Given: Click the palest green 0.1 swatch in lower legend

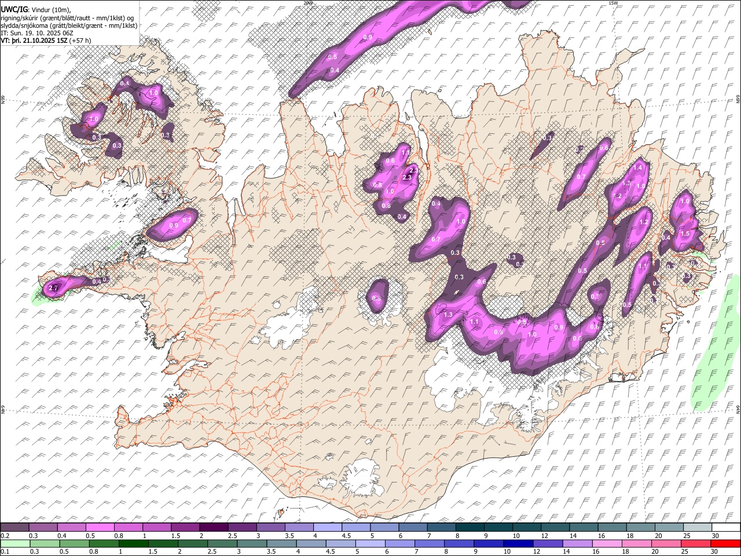Looking at the screenshot, I should [15, 543].
